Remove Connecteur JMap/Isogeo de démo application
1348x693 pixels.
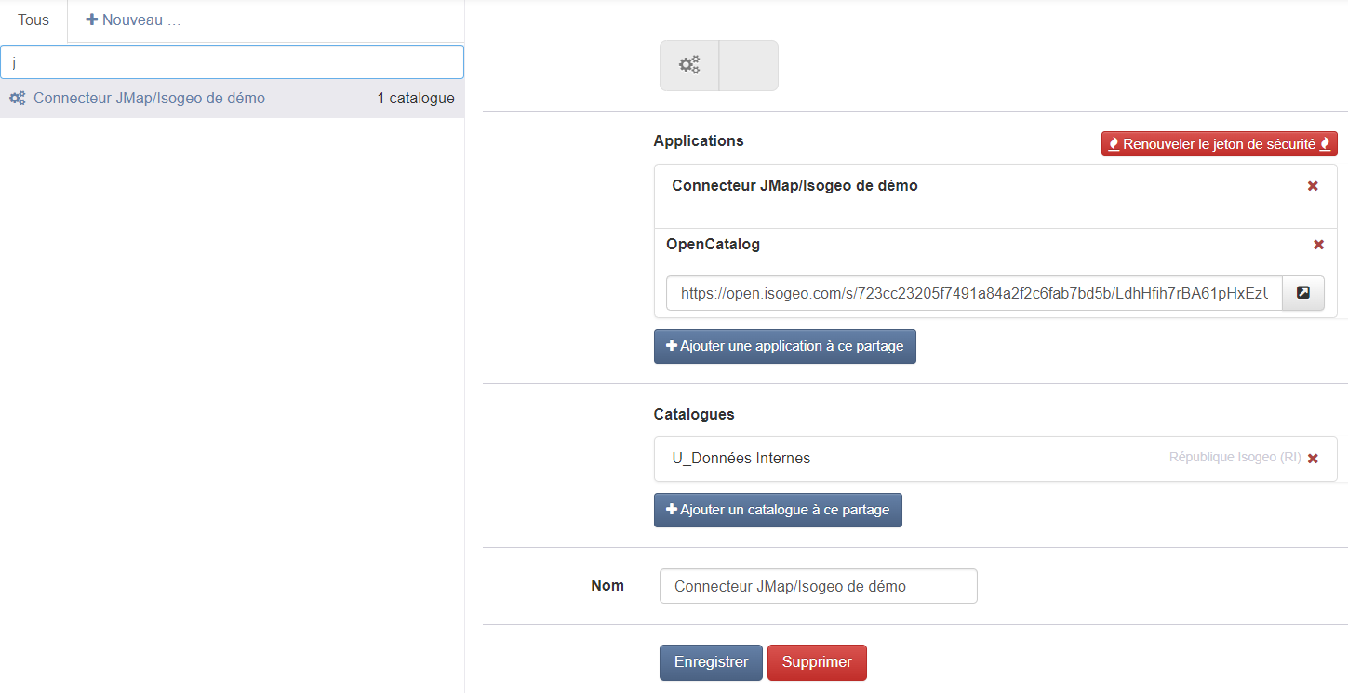(x=1313, y=186)
